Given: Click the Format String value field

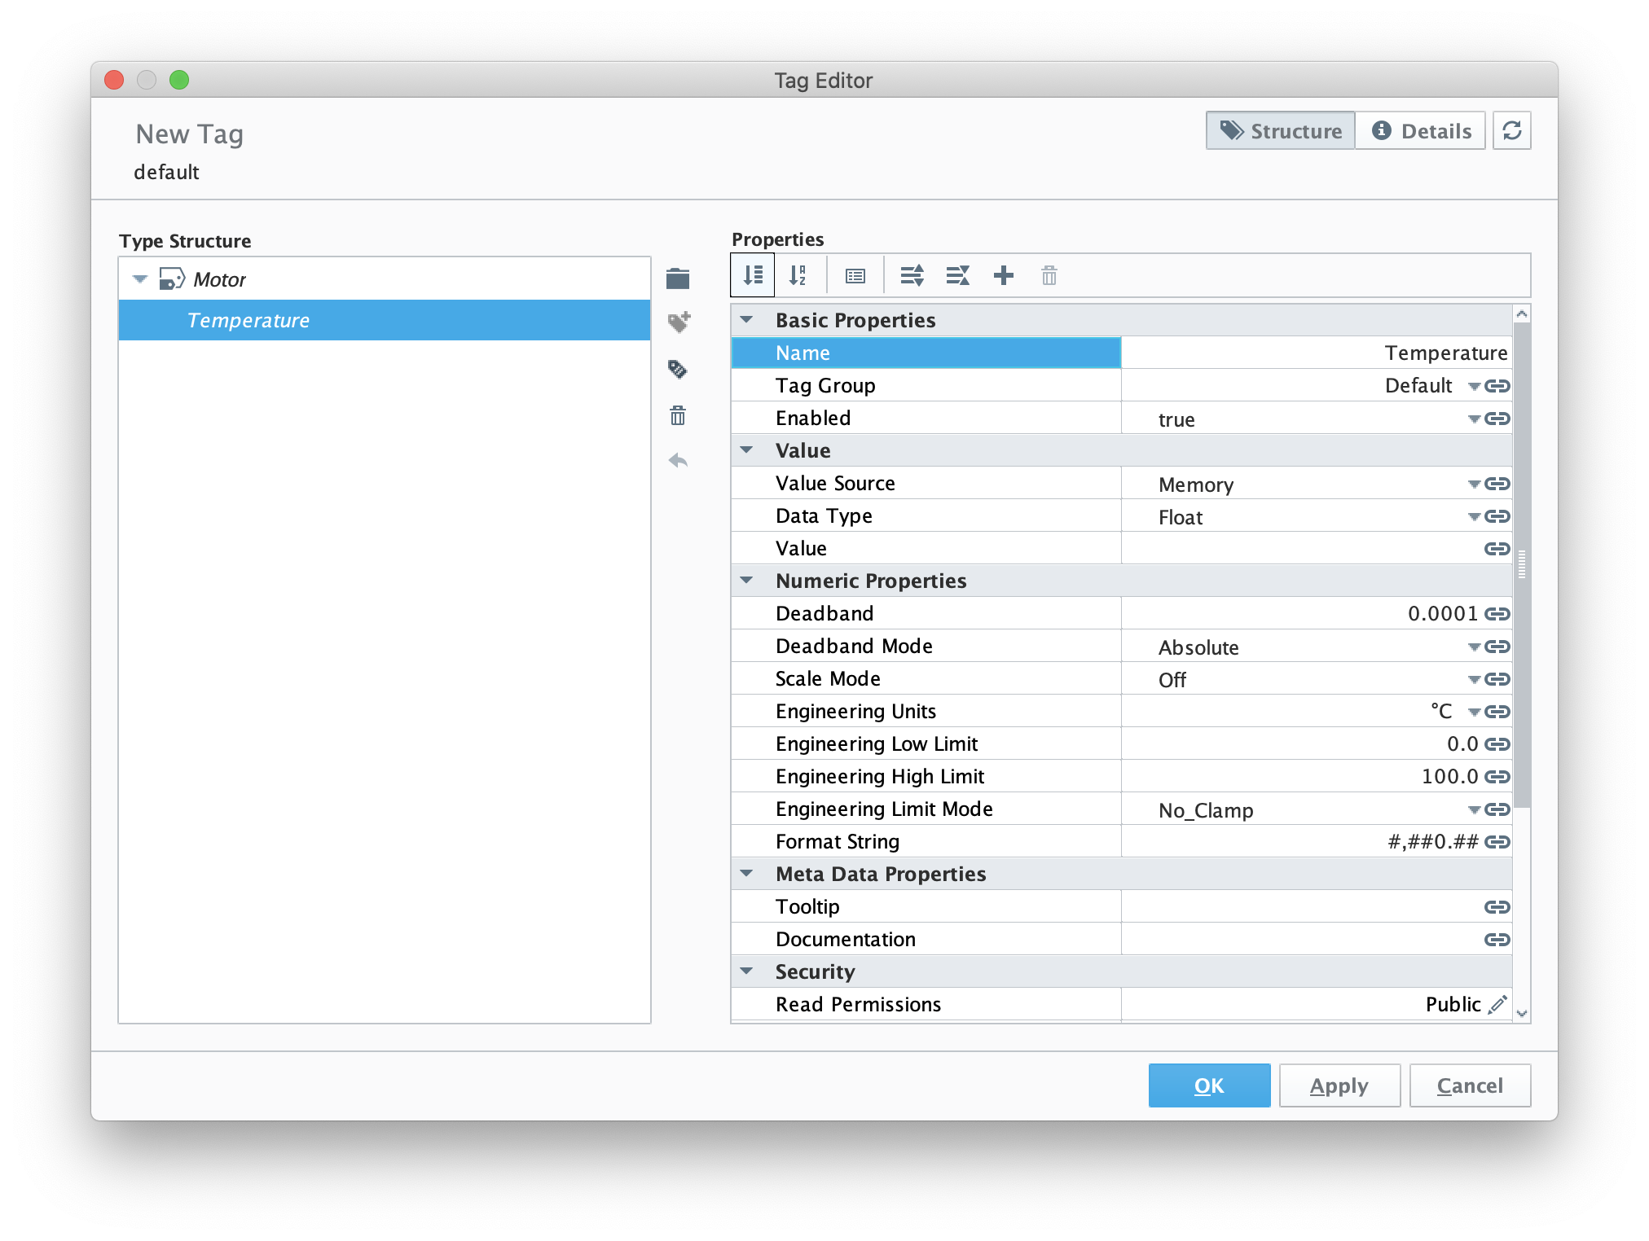Looking at the screenshot, I should pyautogui.click(x=1301, y=842).
